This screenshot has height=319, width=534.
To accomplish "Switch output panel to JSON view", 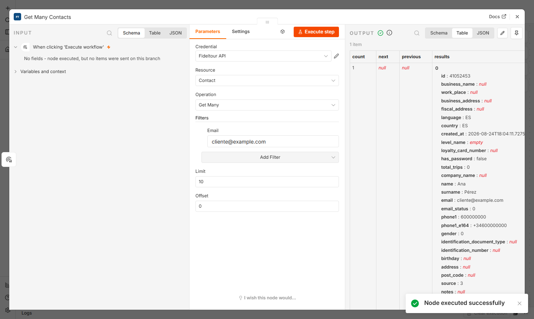I will pos(483,33).
